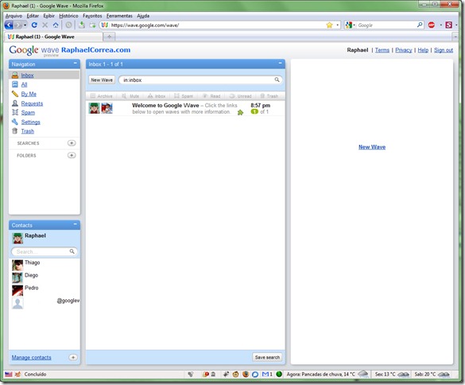Click the Adblock Plus stop icon
The height and width of the screenshot is (385, 465).
[431, 25]
